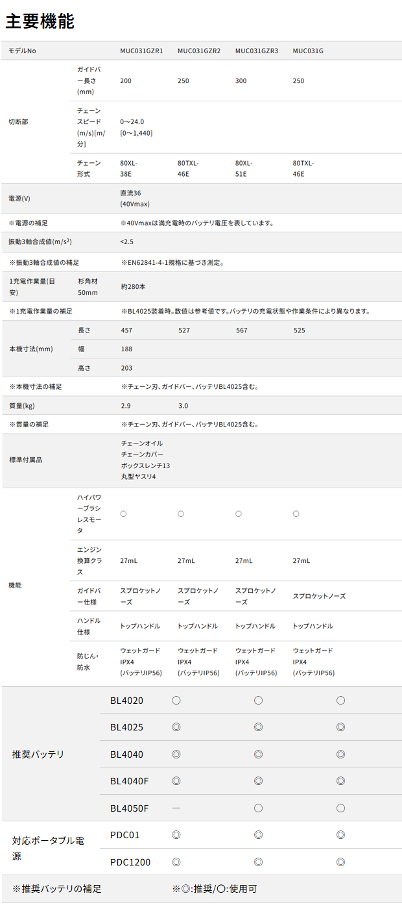Click the dash mark in BL4050F row

point(176,808)
